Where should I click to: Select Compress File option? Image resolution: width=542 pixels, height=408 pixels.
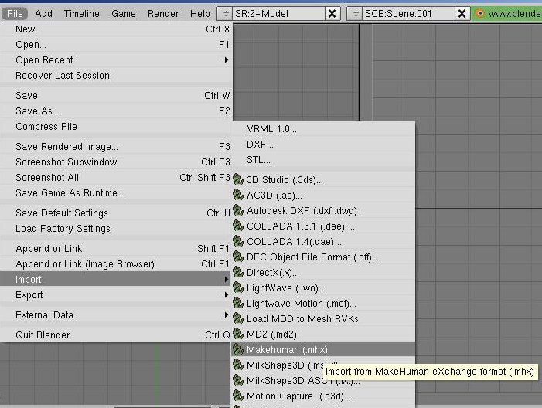(116, 127)
